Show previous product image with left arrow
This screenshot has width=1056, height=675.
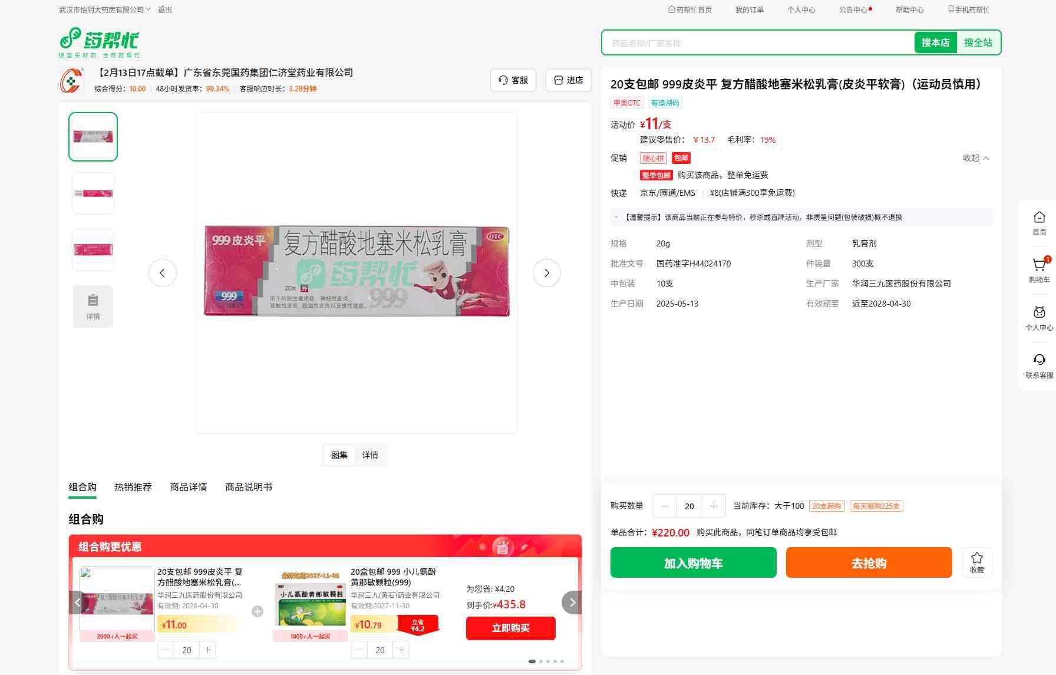coord(162,273)
